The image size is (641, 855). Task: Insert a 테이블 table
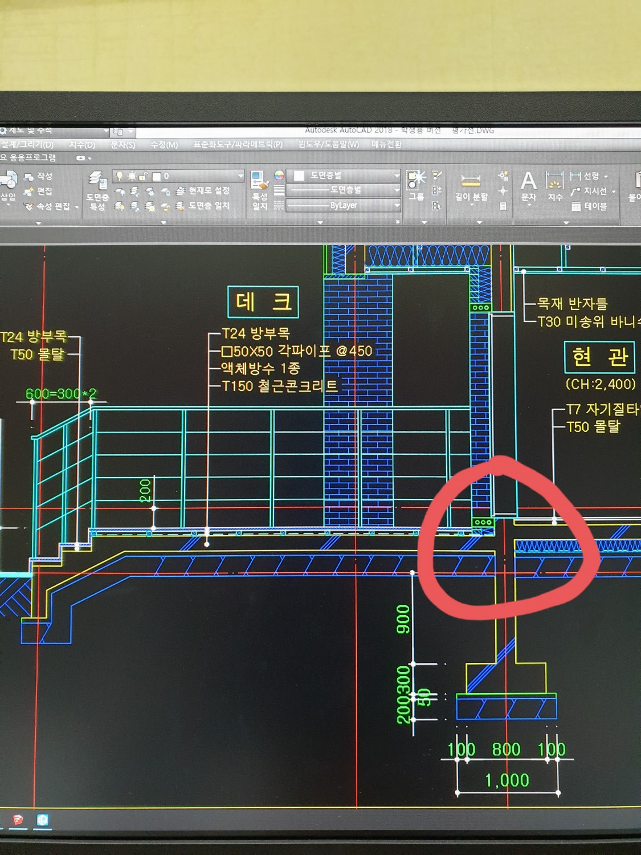tap(590, 206)
